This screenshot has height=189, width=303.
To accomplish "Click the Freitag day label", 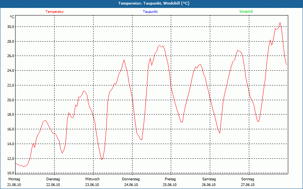I will point(170,179).
